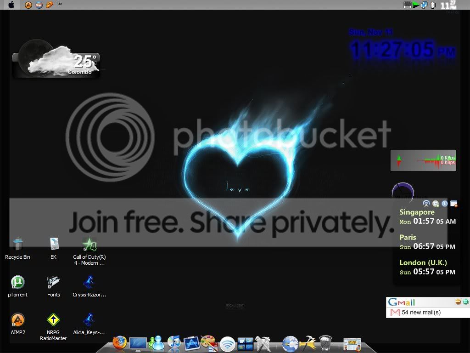The image size is (470, 353).
Task: Click the top bar clock
Action: [x=448, y=5]
